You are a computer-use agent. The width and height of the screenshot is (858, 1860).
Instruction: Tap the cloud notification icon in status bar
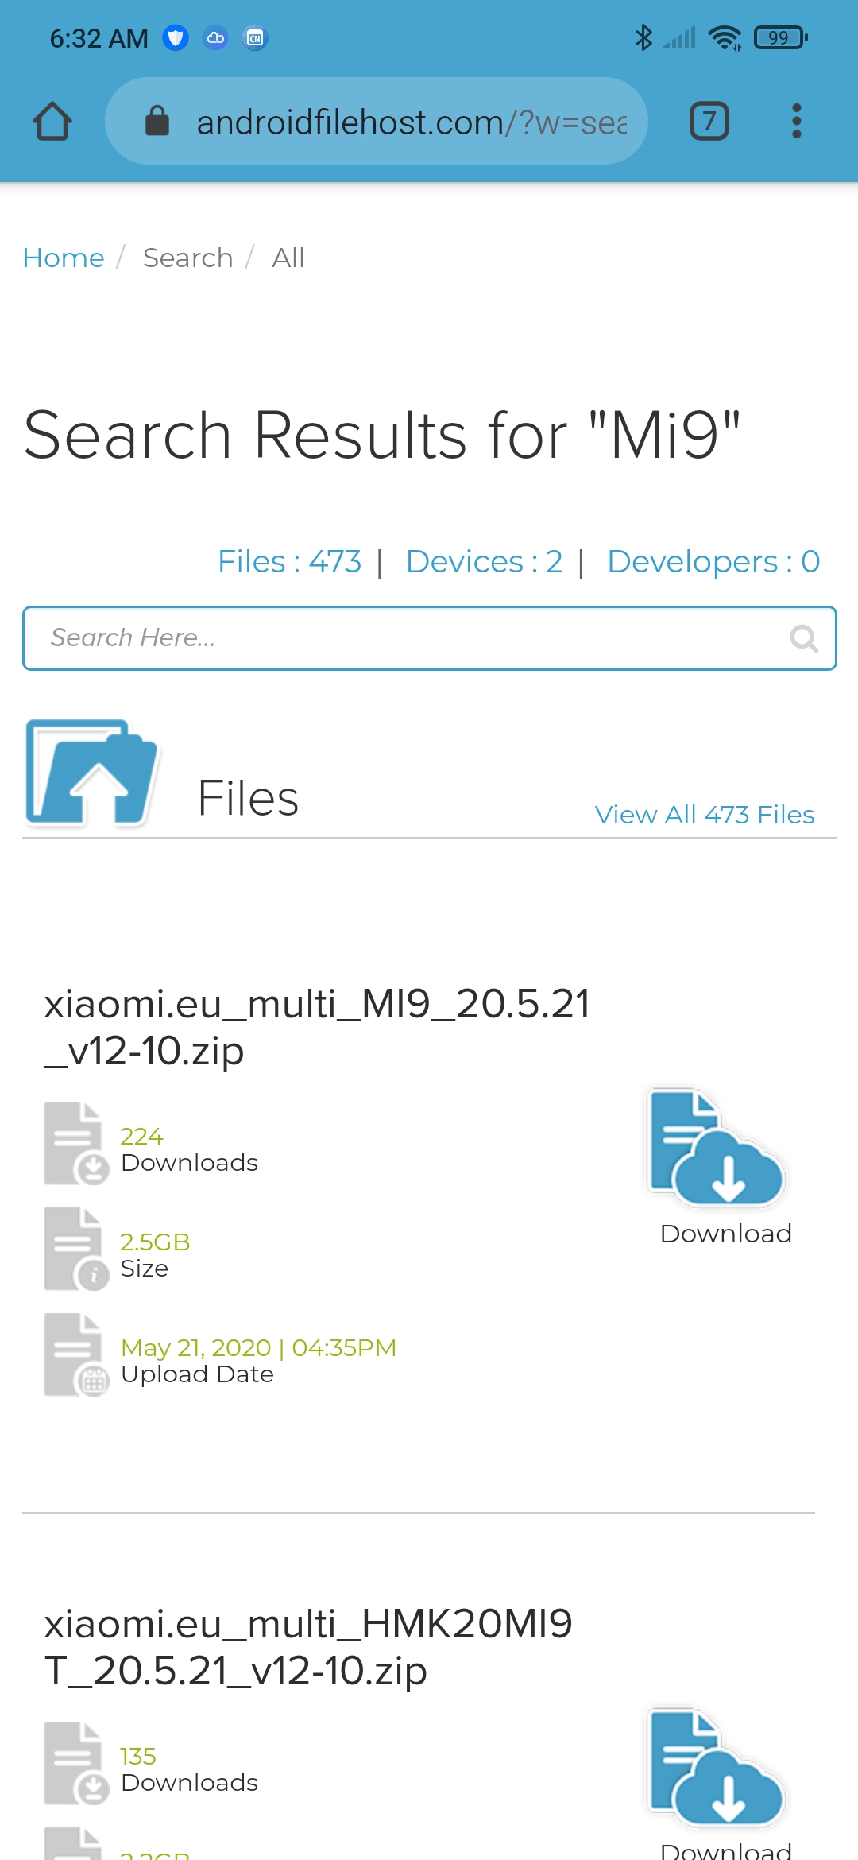pyautogui.click(x=215, y=37)
